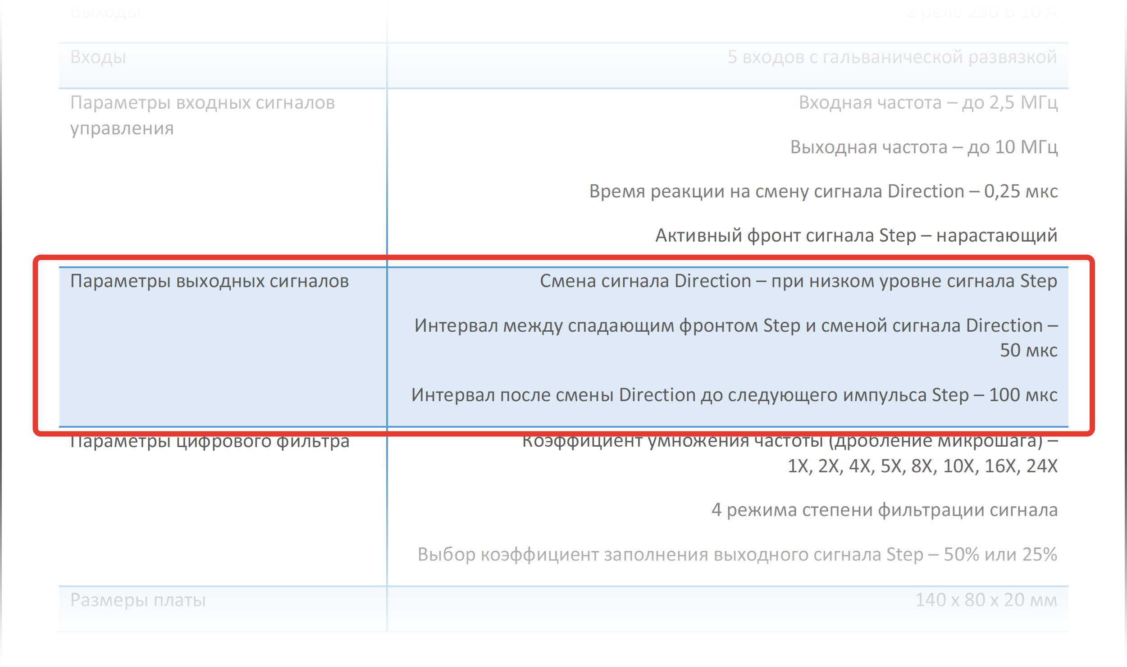Select 'Коэффициент умножения частоты' text line

click(789, 443)
